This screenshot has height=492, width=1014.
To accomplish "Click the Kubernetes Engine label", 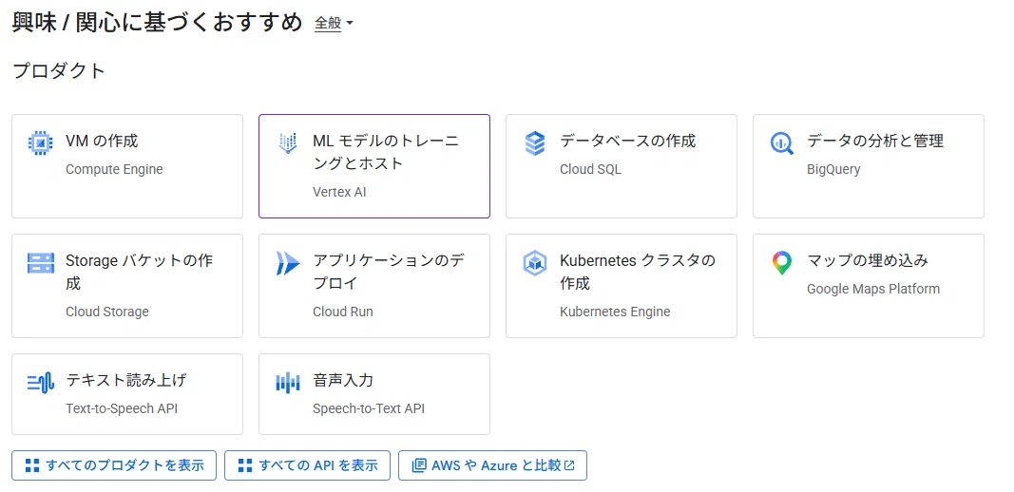I will point(615,312).
